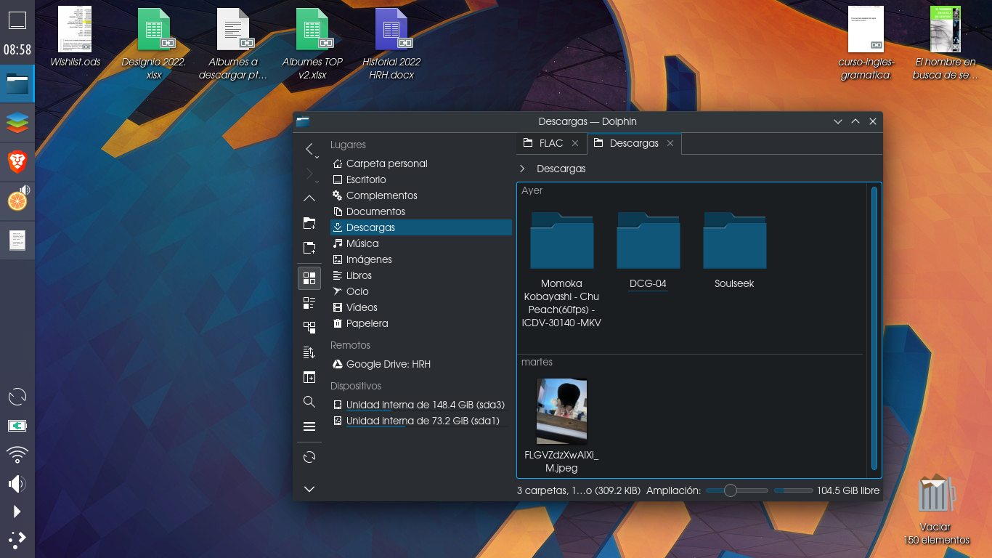Screen dimensions: 992x558
Task: Click the Back navigation arrow in Dolphin
Action: point(309,149)
